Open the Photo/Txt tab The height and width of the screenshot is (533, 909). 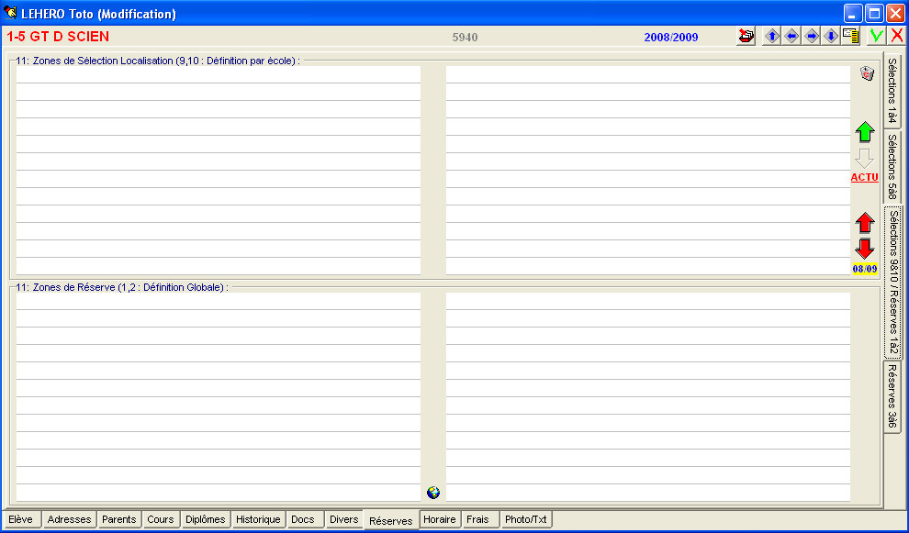tap(526, 519)
